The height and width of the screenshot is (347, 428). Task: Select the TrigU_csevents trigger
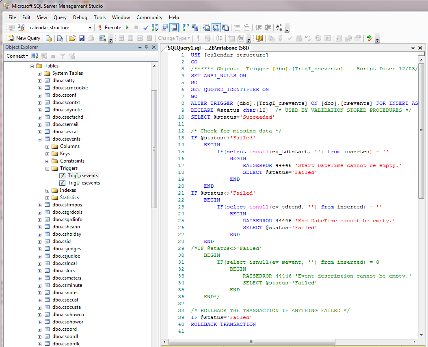point(84,183)
